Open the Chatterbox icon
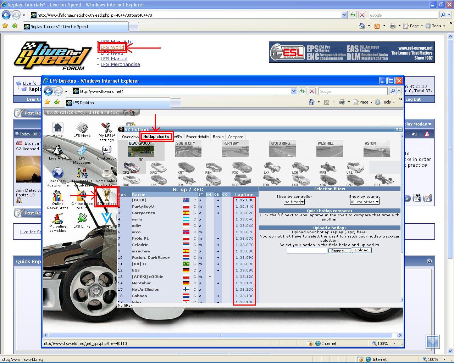The width and height of the screenshot is (454, 363). tap(106, 152)
